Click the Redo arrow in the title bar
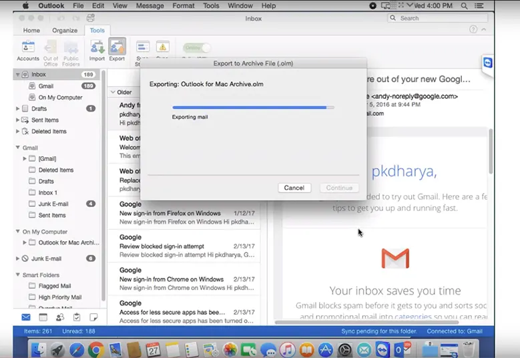The width and height of the screenshot is (520, 358). [x=76, y=18]
